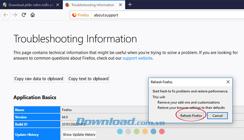Image resolution: width=244 pixels, height=140 pixels.
Task: Click the Build ID row header cell
Action: tap(37, 124)
